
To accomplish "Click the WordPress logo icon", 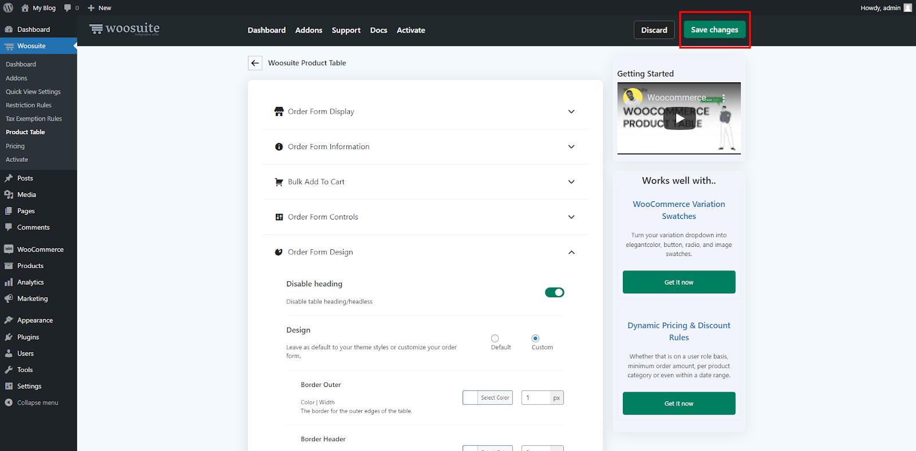I will pos(9,8).
